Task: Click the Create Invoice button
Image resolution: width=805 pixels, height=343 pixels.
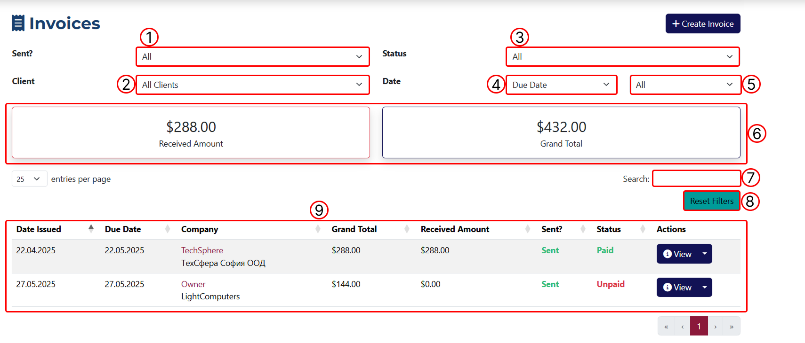Action: tap(703, 23)
